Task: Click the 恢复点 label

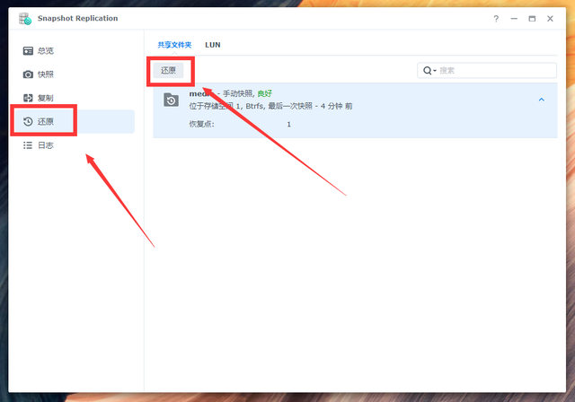Action: [x=201, y=124]
